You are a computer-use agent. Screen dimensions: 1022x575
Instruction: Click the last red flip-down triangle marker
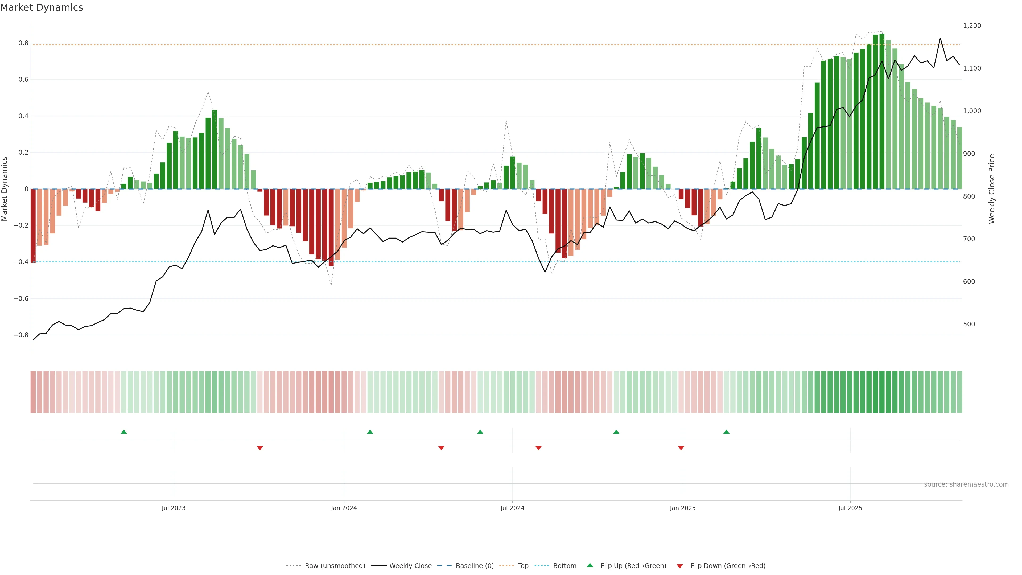click(x=681, y=448)
